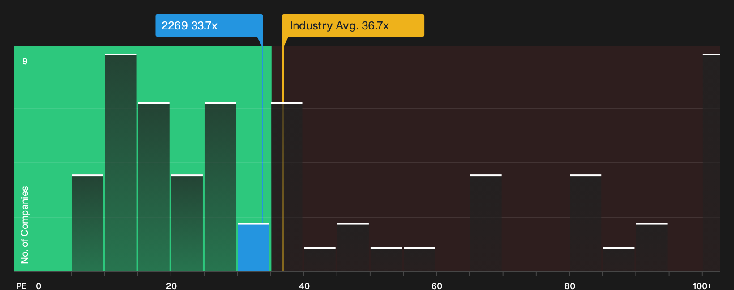
Task: Click the yellow Industry Avg. 36.7x label
Action: [353, 25]
